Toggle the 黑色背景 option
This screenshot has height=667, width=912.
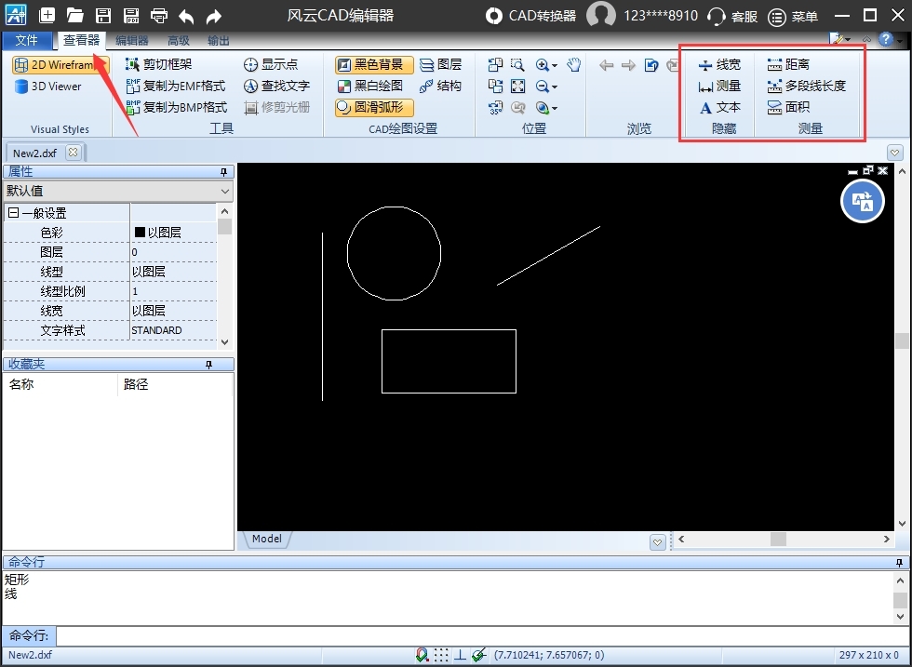tap(373, 64)
